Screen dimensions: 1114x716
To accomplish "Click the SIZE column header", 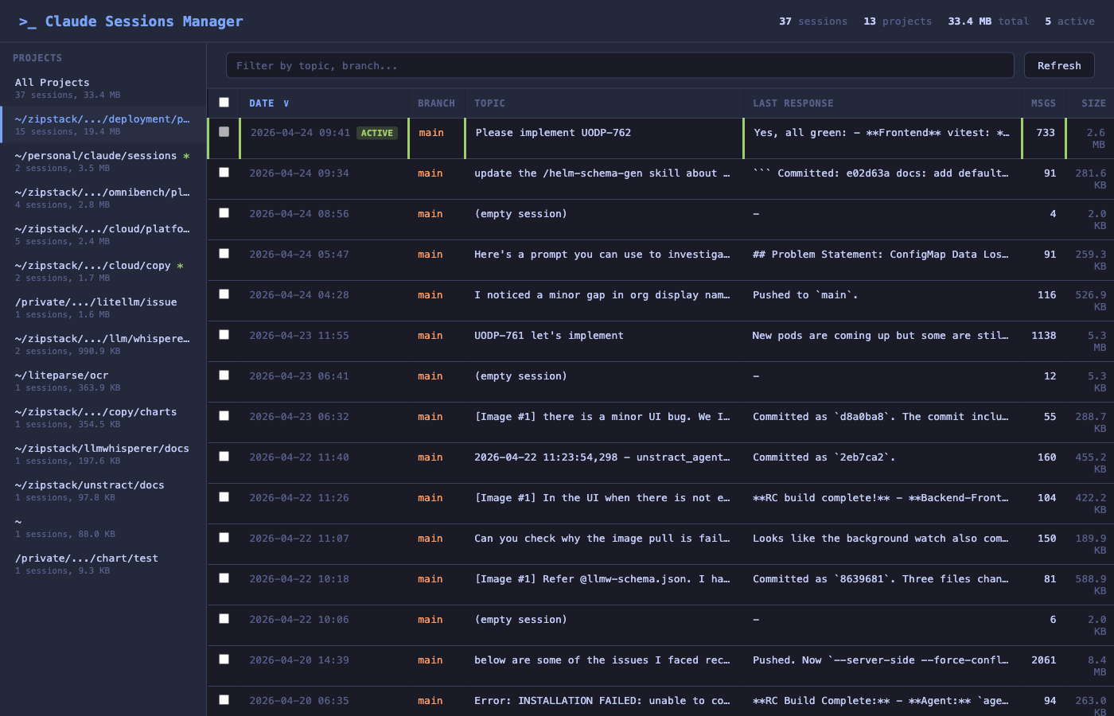I will tap(1093, 103).
